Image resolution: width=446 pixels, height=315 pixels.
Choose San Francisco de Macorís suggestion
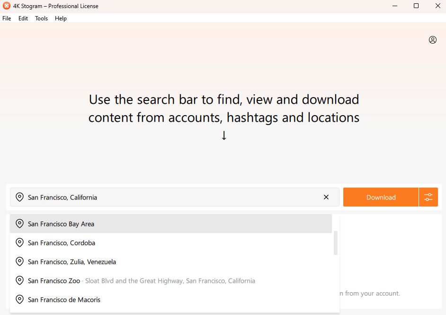pos(170,299)
